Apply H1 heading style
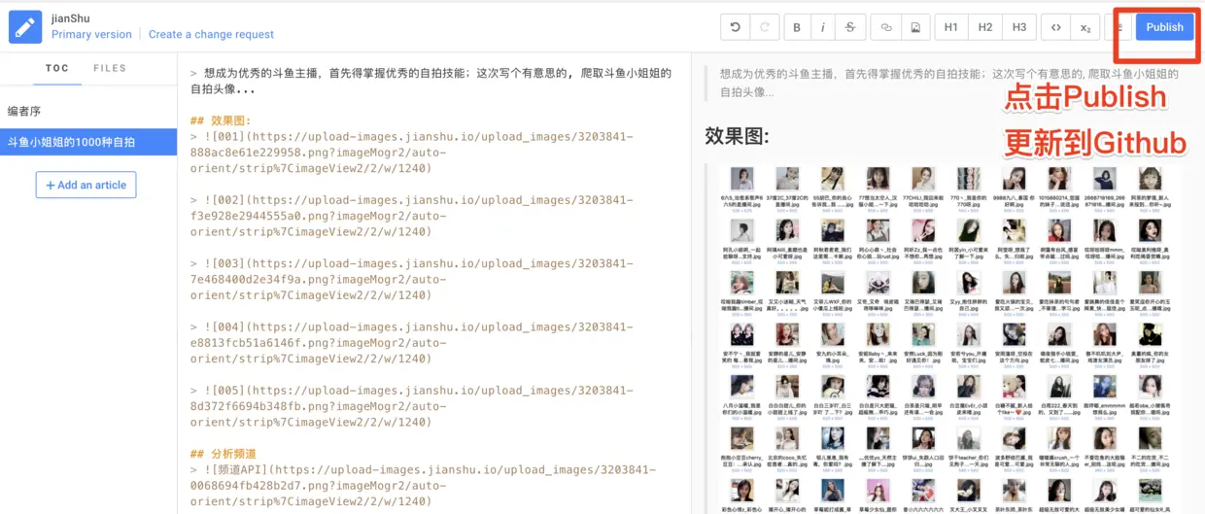This screenshot has width=1205, height=514. (x=951, y=27)
